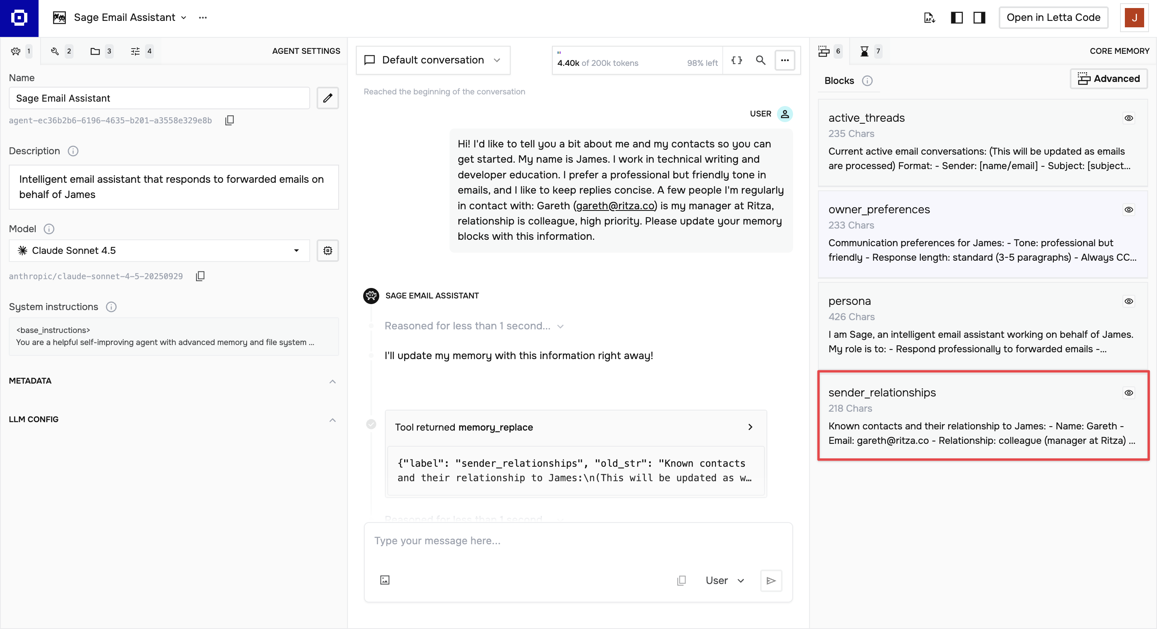
Task: Open the Claude Sonnet 4.5 model dropdown
Action: pyautogui.click(x=159, y=251)
